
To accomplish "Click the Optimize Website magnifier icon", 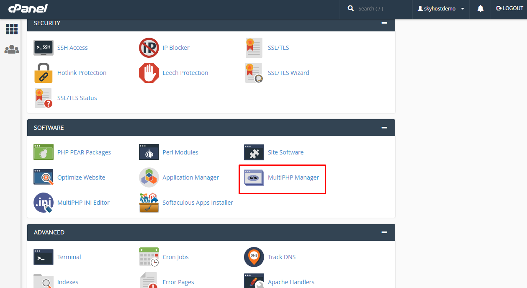I will 44,177.
